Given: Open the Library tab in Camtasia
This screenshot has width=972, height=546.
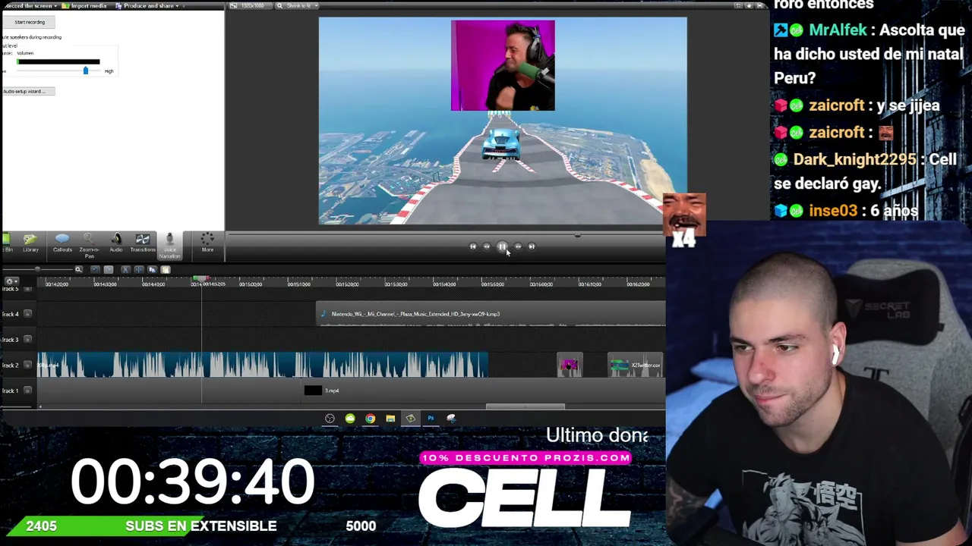Looking at the screenshot, I should 30,243.
